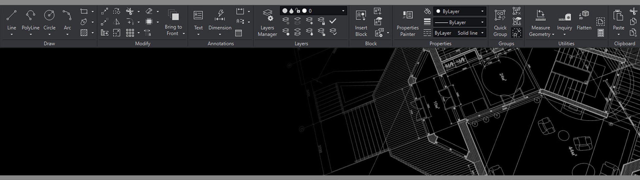Click the Bring to Front icon
The image size is (640, 180).
tap(174, 15)
